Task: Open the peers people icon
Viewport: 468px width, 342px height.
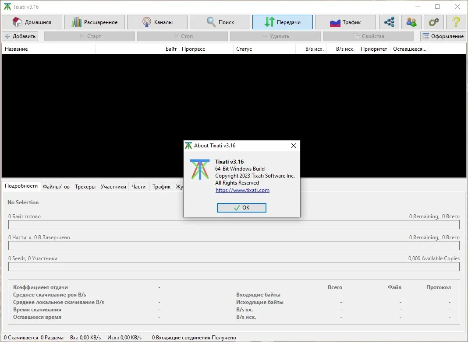Action: click(411, 22)
